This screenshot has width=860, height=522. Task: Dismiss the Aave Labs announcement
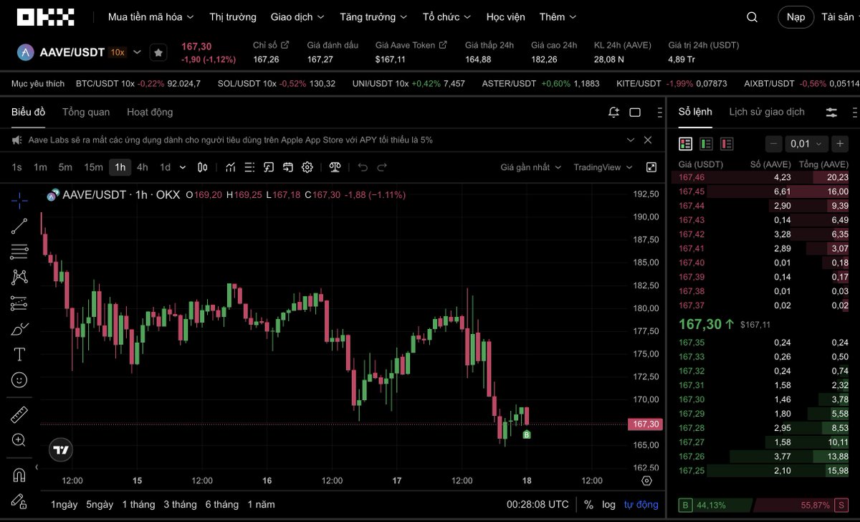[648, 140]
